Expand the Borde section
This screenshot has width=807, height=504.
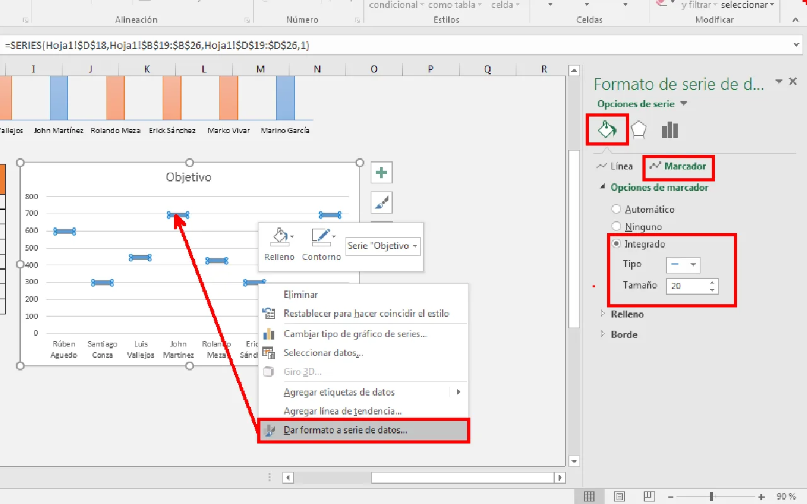(x=603, y=334)
